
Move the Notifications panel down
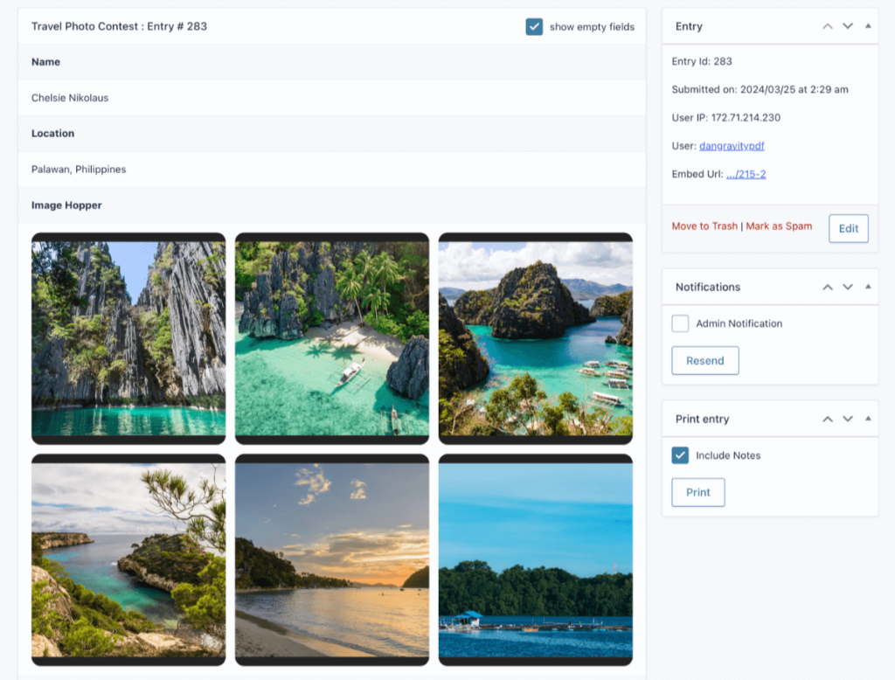coord(847,287)
